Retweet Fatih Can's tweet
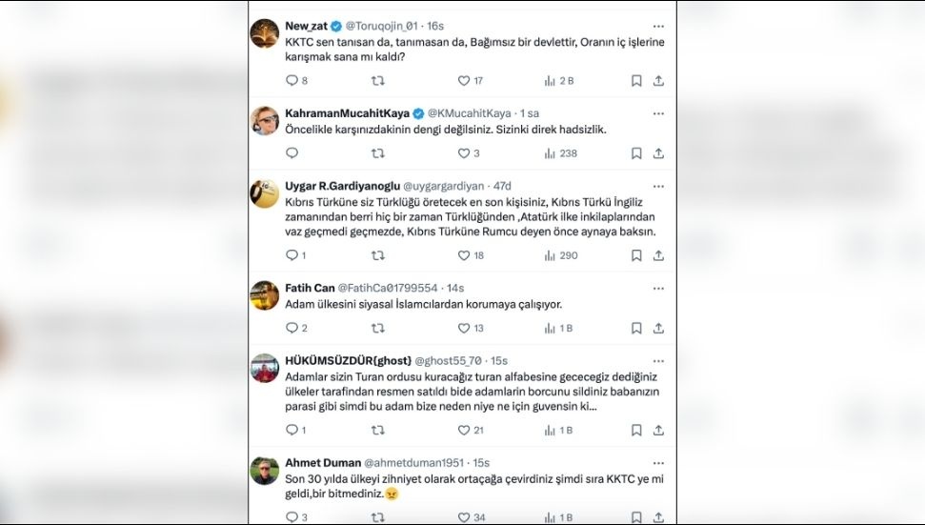 [x=377, y=328]
